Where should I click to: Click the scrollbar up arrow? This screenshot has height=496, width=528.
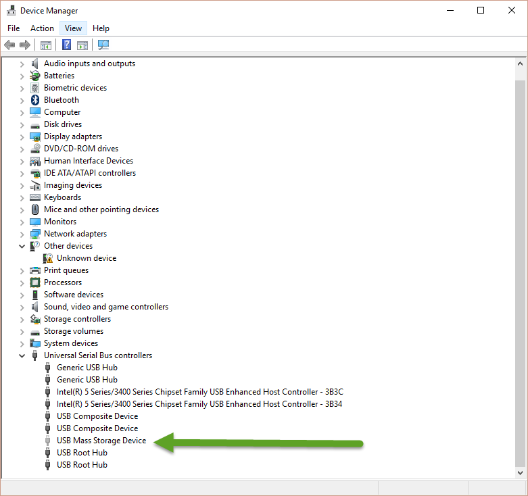520,64
